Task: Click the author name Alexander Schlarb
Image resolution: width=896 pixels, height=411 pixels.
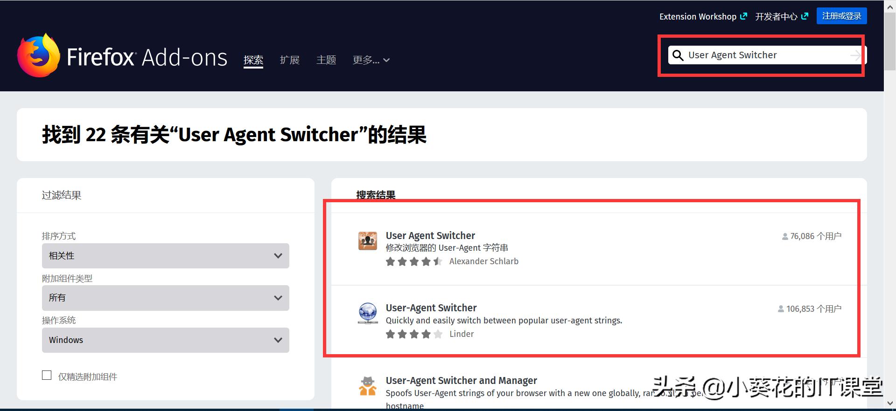Action: (484, 261)
